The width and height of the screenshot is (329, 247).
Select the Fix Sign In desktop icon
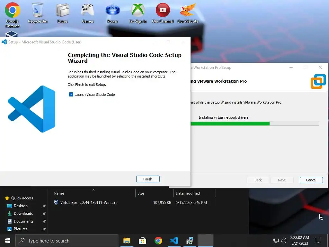[138, 13]
